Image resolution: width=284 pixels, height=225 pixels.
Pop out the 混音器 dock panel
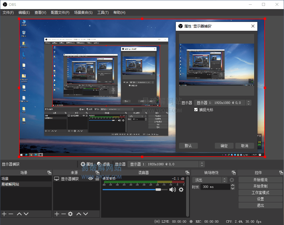(187, 173)
